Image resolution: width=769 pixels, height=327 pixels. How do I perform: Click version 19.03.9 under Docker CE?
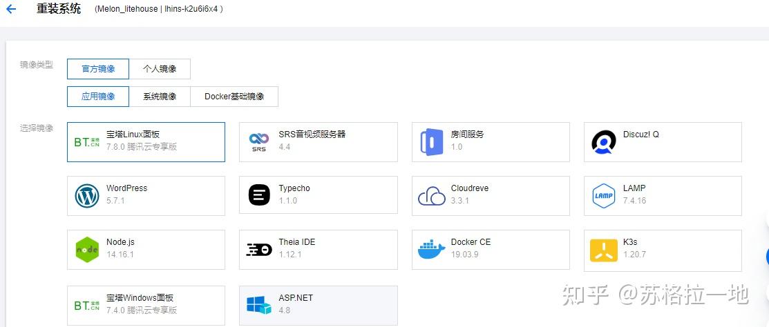coord(465,255)
